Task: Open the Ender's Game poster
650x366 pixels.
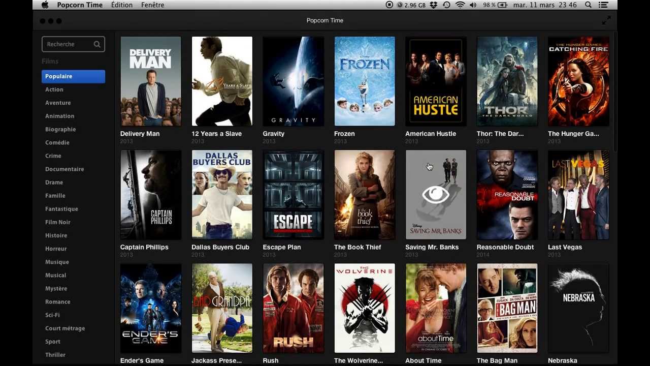Action: point(151,308)
